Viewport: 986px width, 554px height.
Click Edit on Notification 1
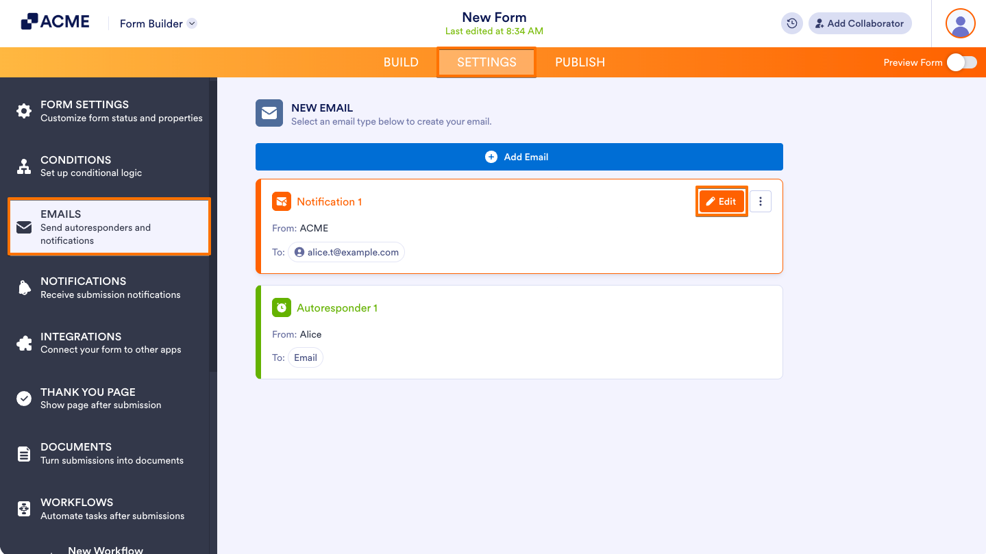click(721, 201)
